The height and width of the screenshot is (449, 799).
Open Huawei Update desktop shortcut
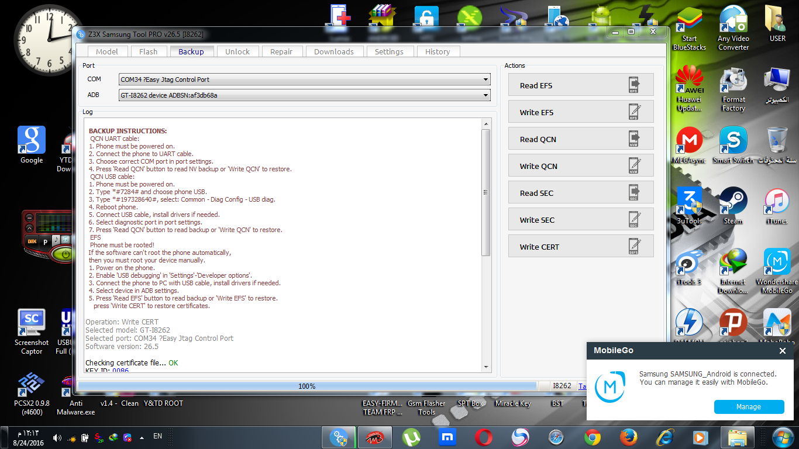(690, 88)
